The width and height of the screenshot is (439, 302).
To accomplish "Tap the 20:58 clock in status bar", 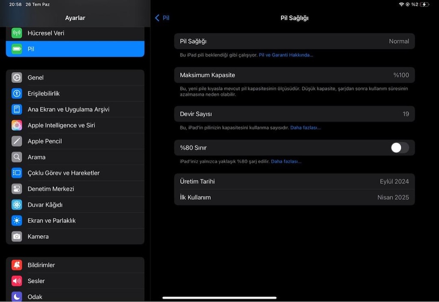I will pyautogui.click(x=15, y=4).
